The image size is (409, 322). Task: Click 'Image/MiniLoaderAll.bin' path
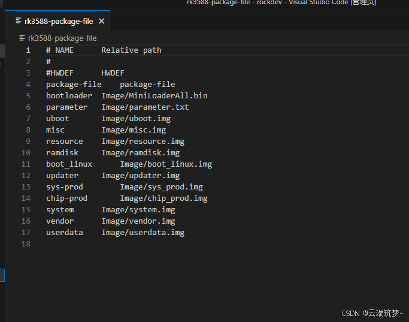point(154,95)
